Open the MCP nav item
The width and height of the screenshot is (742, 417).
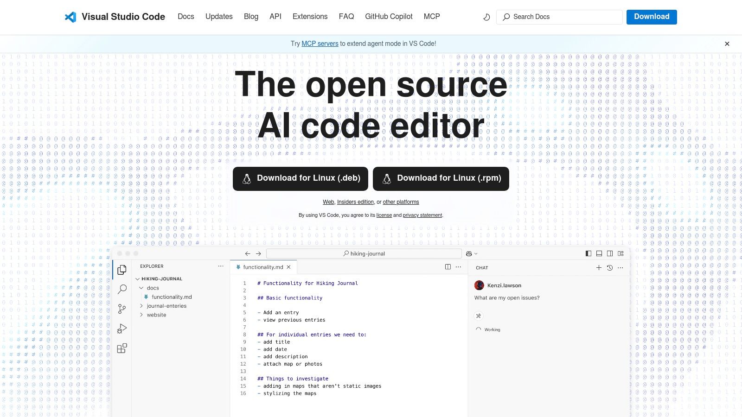click(432, 17)
